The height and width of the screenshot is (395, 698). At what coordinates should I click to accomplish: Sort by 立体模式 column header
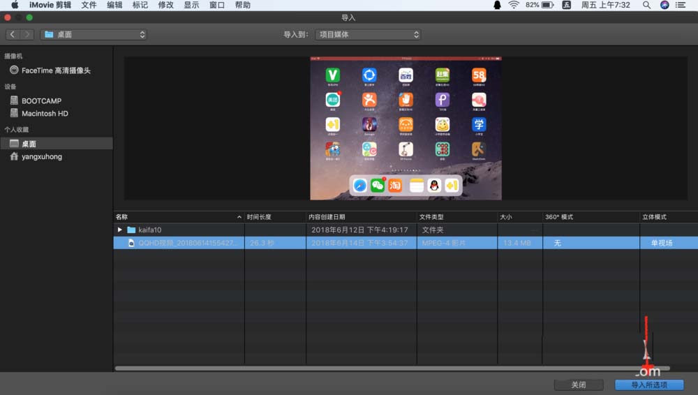click(654, 217)
